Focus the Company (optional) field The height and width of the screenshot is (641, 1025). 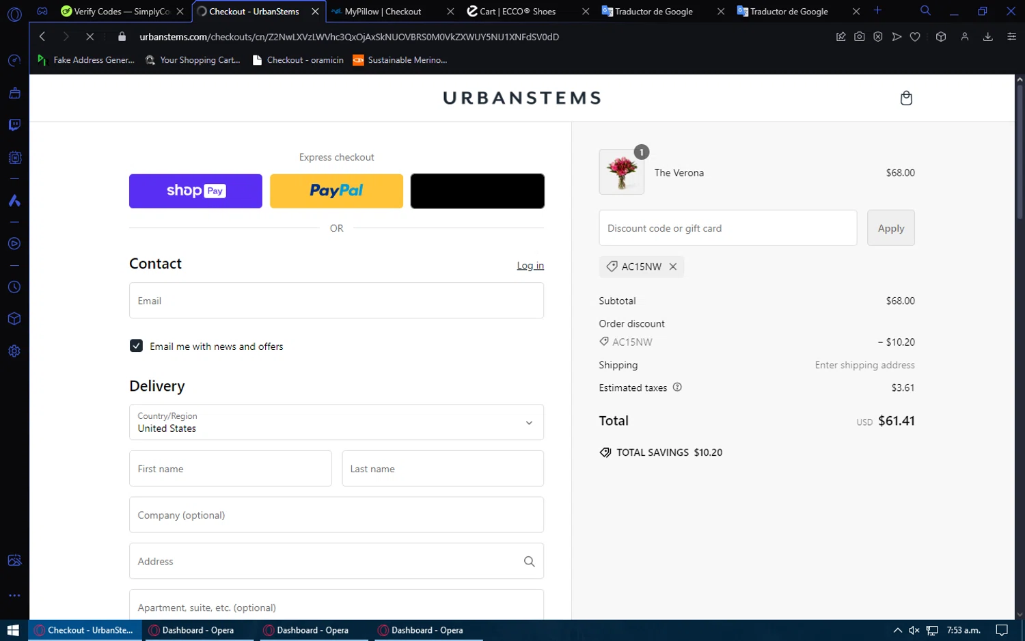[x=336, y=515]
